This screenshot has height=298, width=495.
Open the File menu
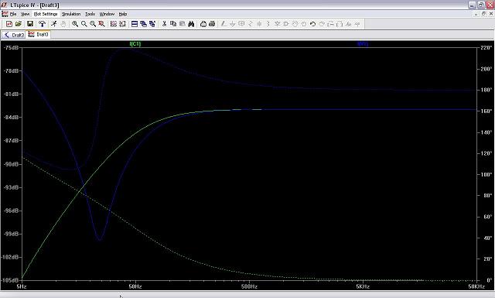(13, 14)
